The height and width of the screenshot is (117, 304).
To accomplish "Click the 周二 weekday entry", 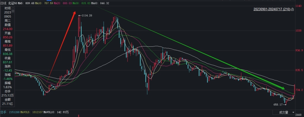I will click(x=8, y=21).
